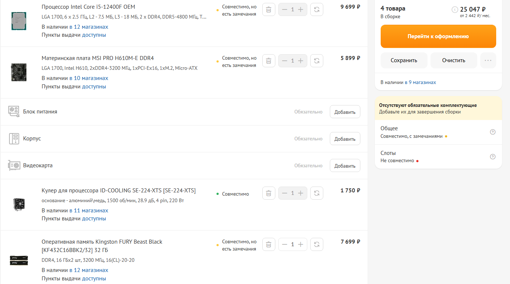Increase quantity of ID-COOLING cooler
Screen dimensions: 510x284
point(300,193)
